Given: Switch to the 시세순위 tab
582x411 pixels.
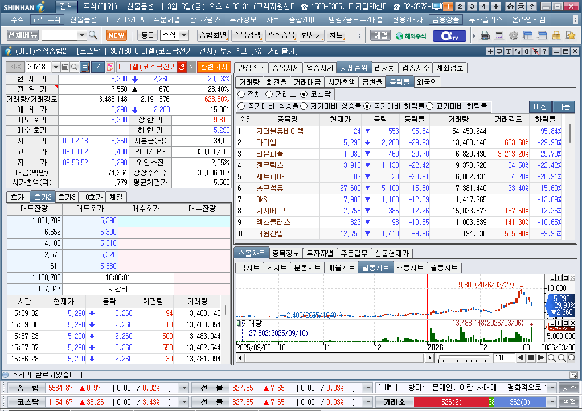Looking at the screenshot, I should [354, 68].
